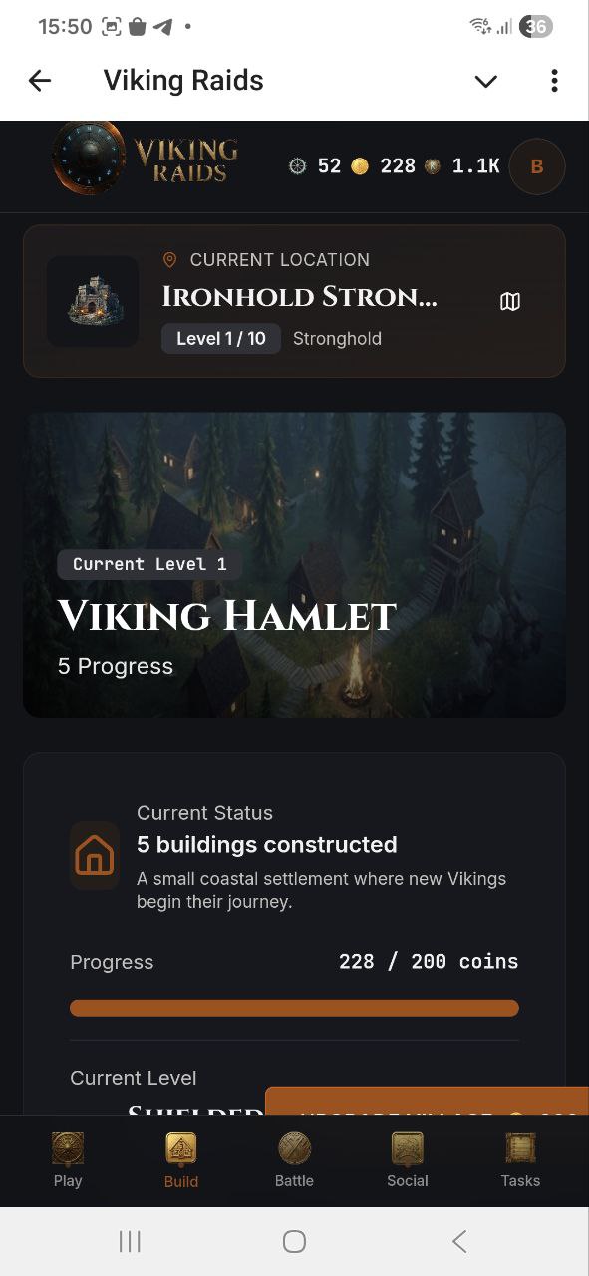Click the 228 / 200 coins progress bar
Viewport: 589px width, 1276px height.
tap(294, 1008)
